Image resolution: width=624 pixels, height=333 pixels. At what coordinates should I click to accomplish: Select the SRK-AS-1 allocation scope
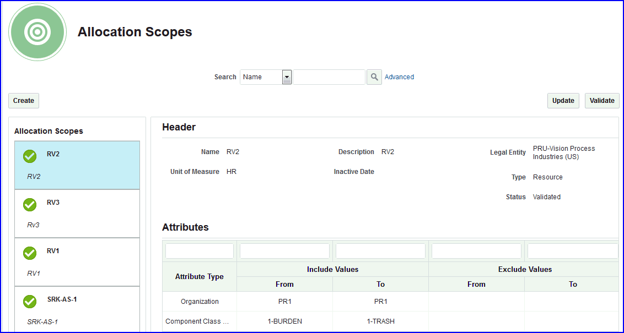77,309
